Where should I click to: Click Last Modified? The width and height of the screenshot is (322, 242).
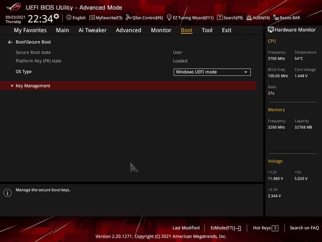click(x=186, y=228)
